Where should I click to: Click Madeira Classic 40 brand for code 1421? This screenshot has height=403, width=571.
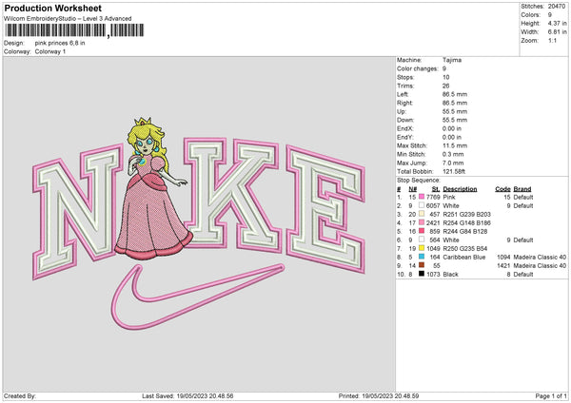pyautogui.click(x=540, y=266)
